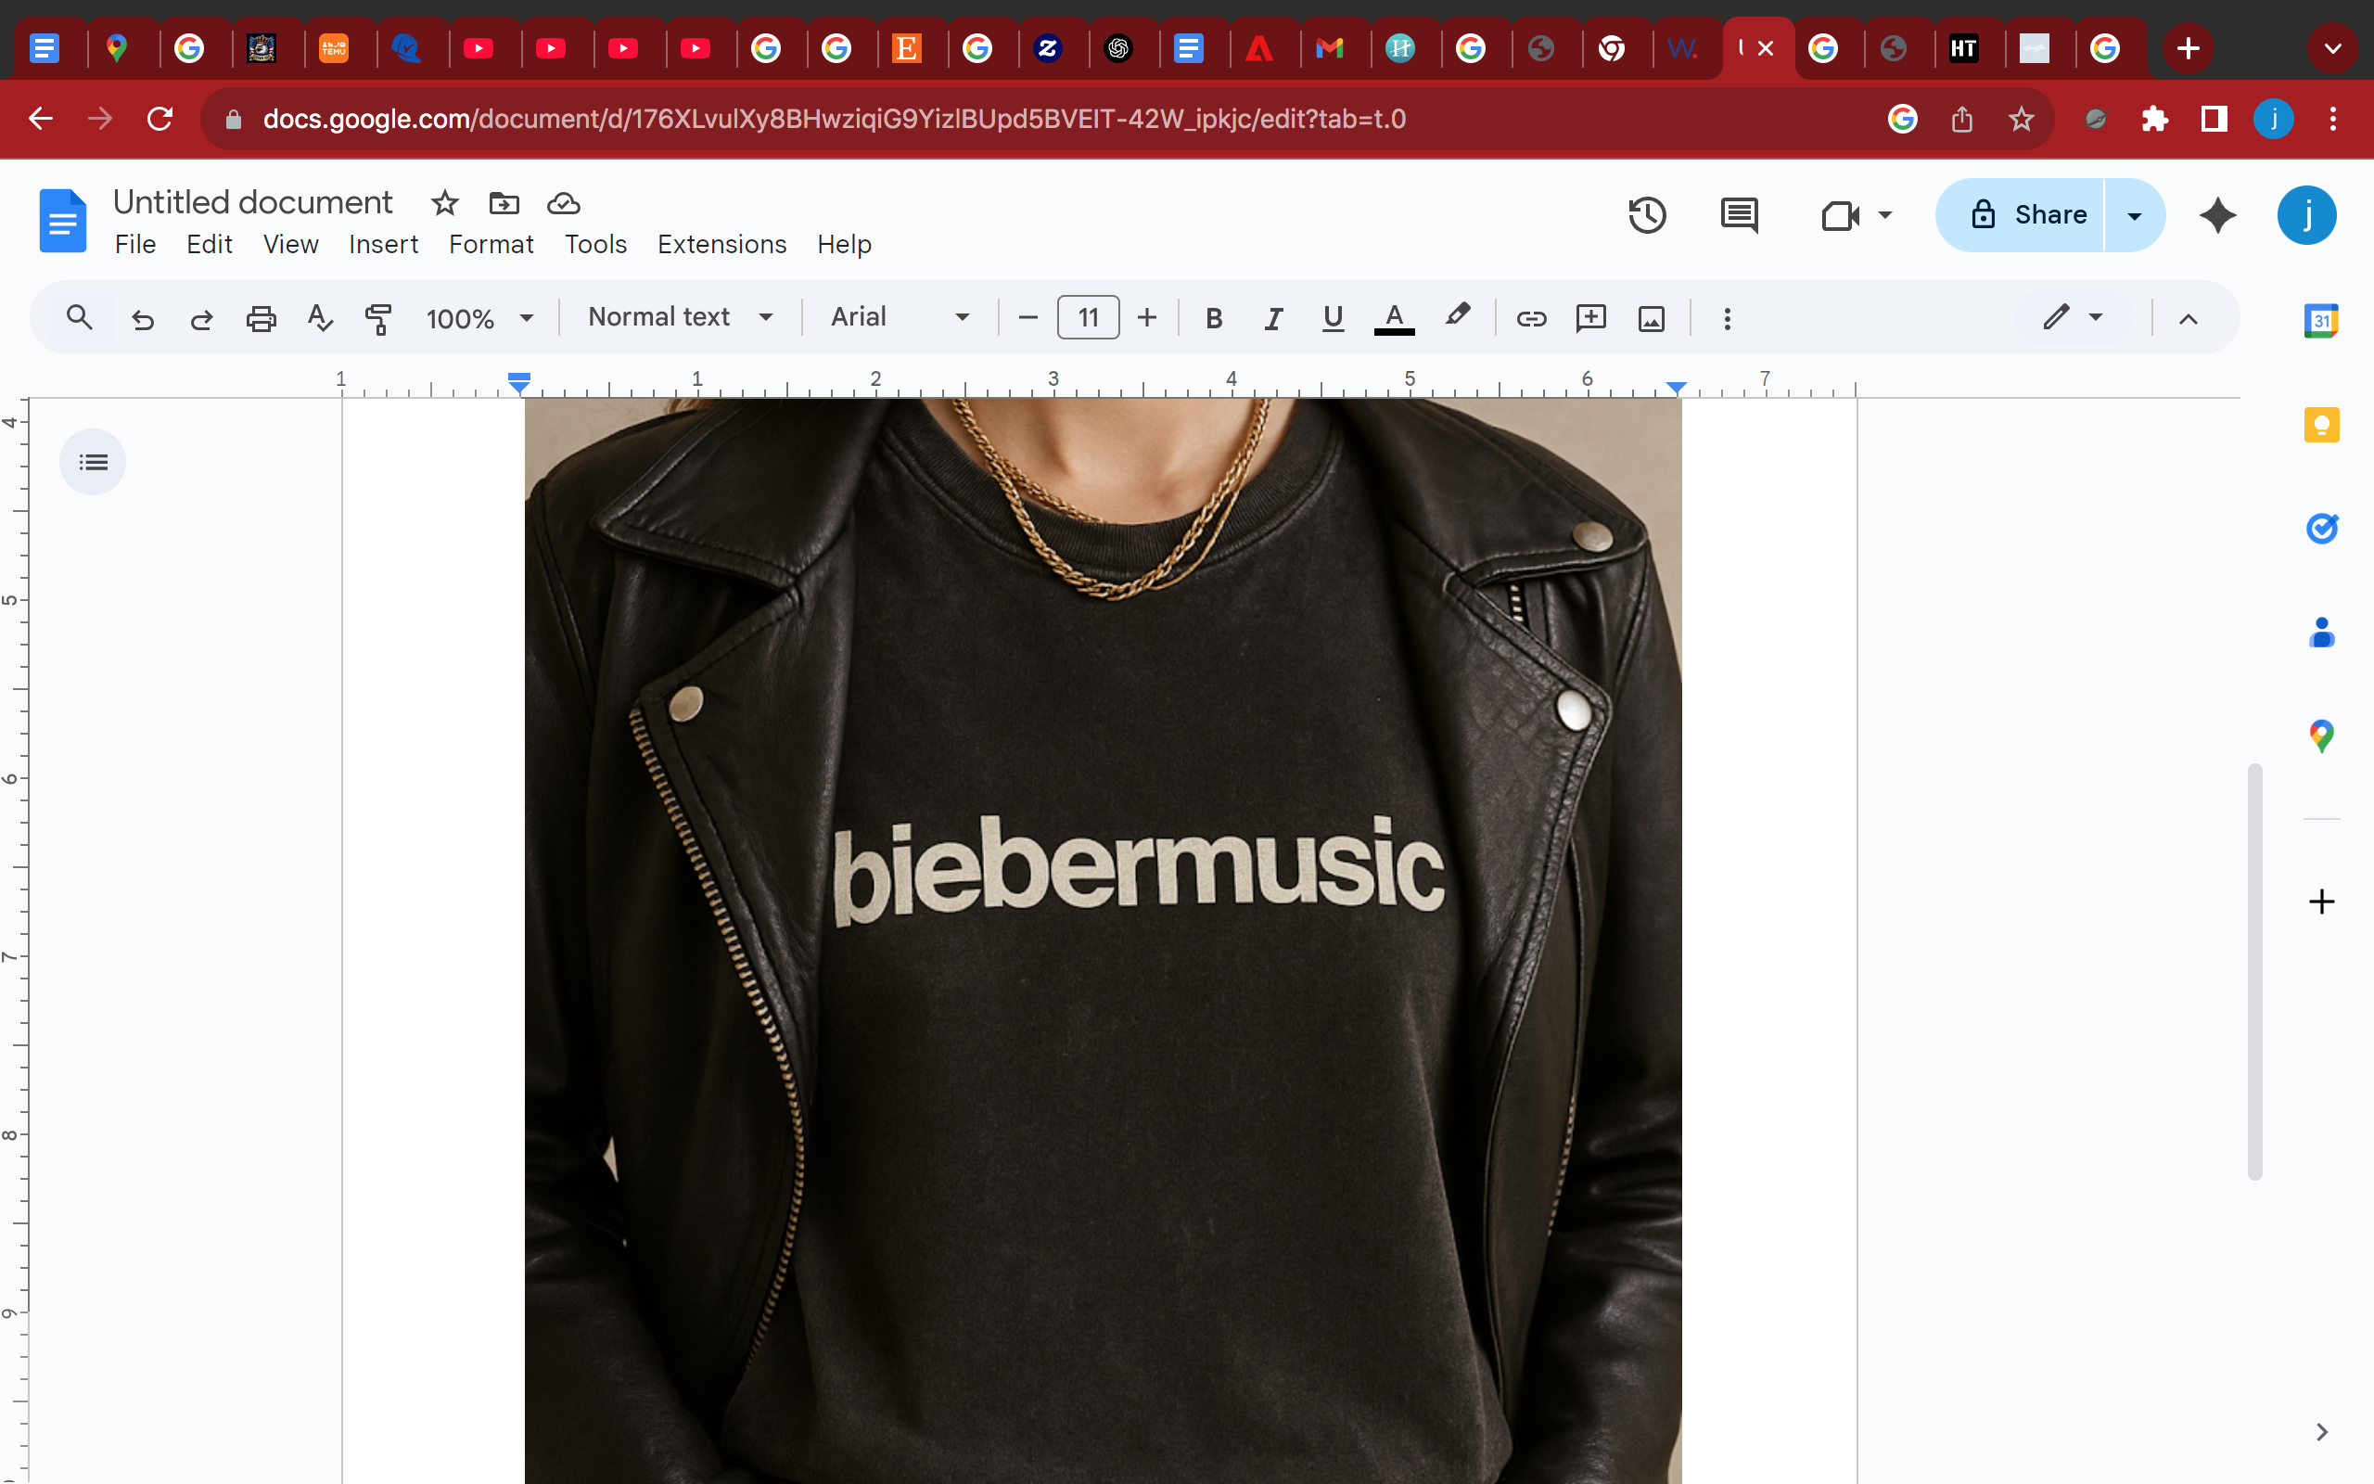Search the menus magnifier icon
The image size is (2374, 1484).
[80, 317]
